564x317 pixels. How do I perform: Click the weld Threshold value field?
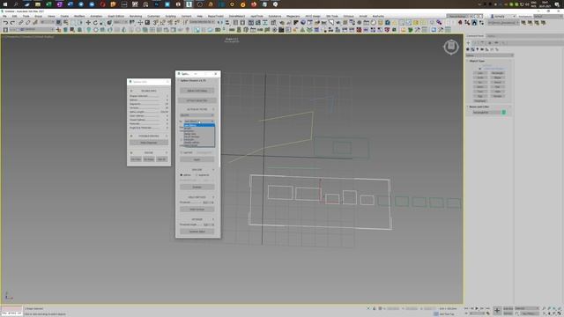click(207, 203)
